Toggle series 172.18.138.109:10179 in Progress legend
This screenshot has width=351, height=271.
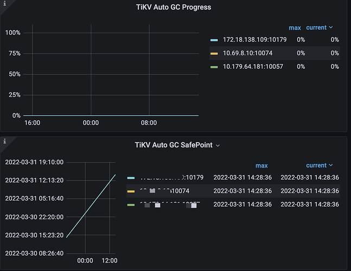[x=254, y=40]
